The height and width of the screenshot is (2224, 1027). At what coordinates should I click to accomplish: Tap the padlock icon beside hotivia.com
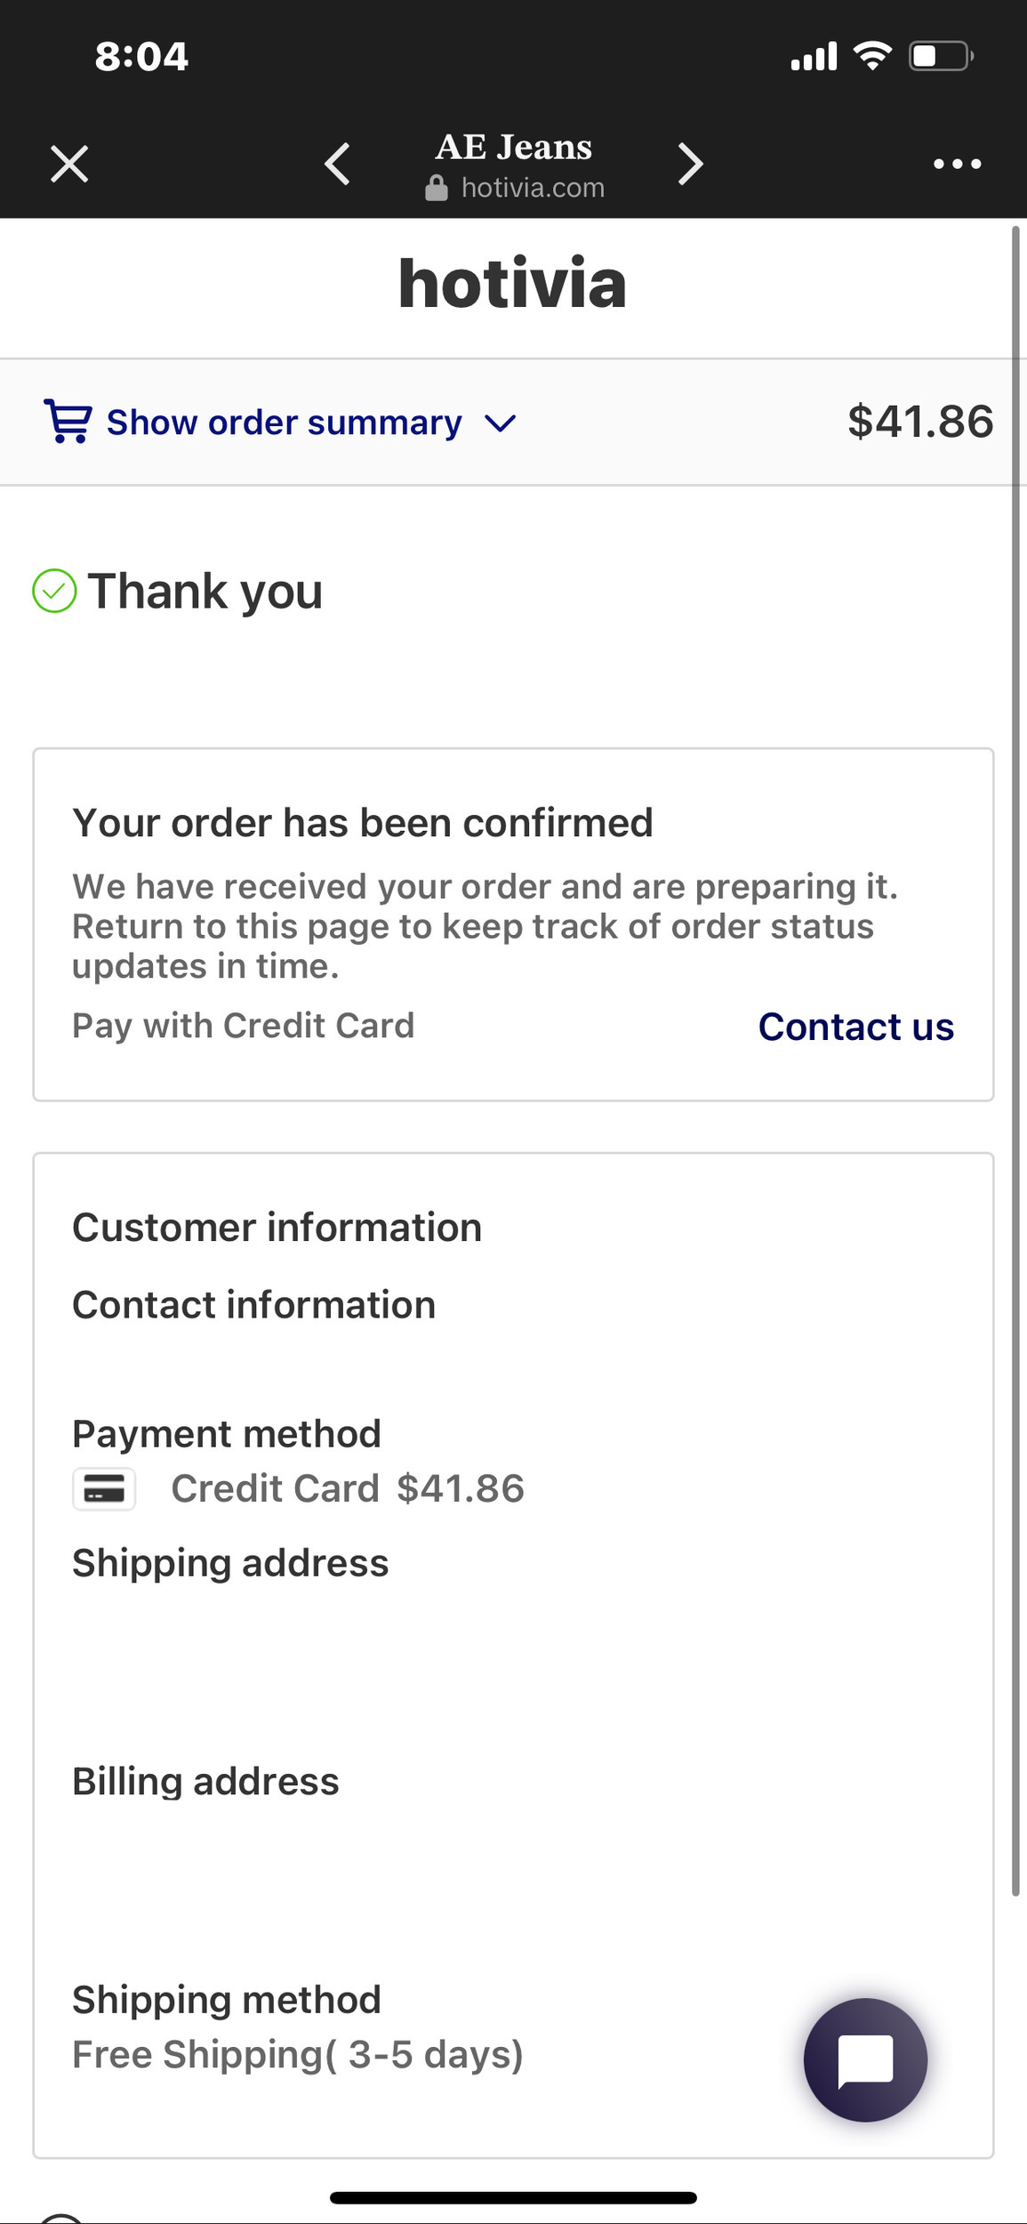[437, 189]
